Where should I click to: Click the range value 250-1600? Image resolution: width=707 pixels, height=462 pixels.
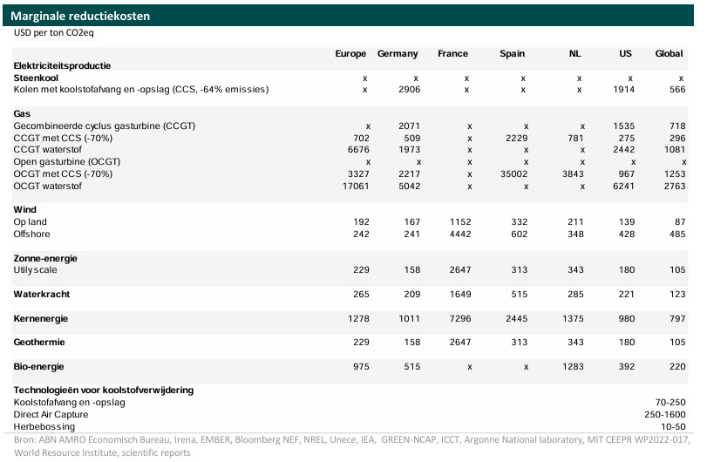[664, 414]
